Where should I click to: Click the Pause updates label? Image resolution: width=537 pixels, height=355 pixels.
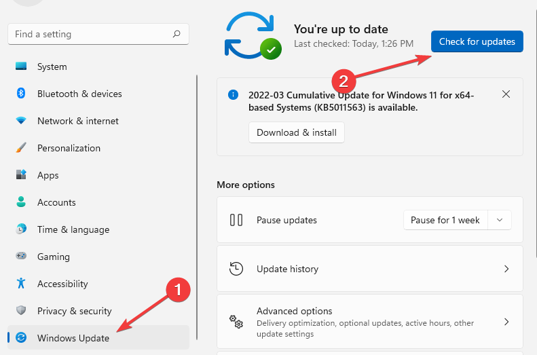point(286,220)
